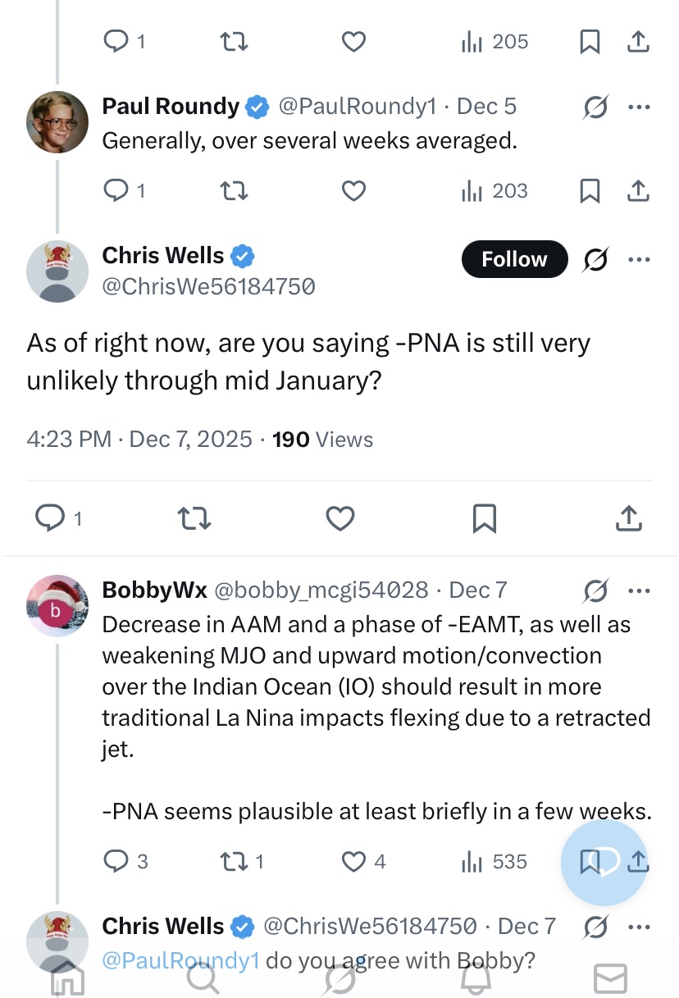Image resolution: width=679 pixels, height=998 pixels.
Task: Open more options on BobbyWx's reply
Action: tap(638, 590)
